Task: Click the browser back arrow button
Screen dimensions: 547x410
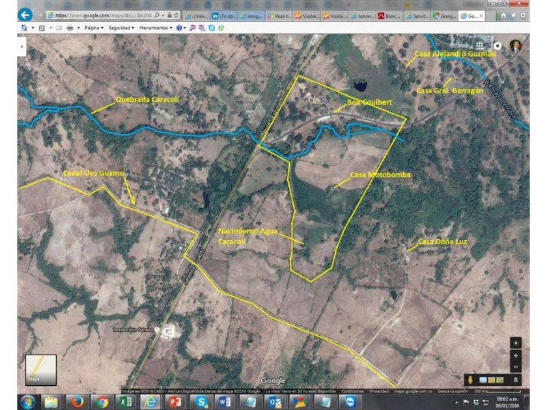Action: click(25, 14)
